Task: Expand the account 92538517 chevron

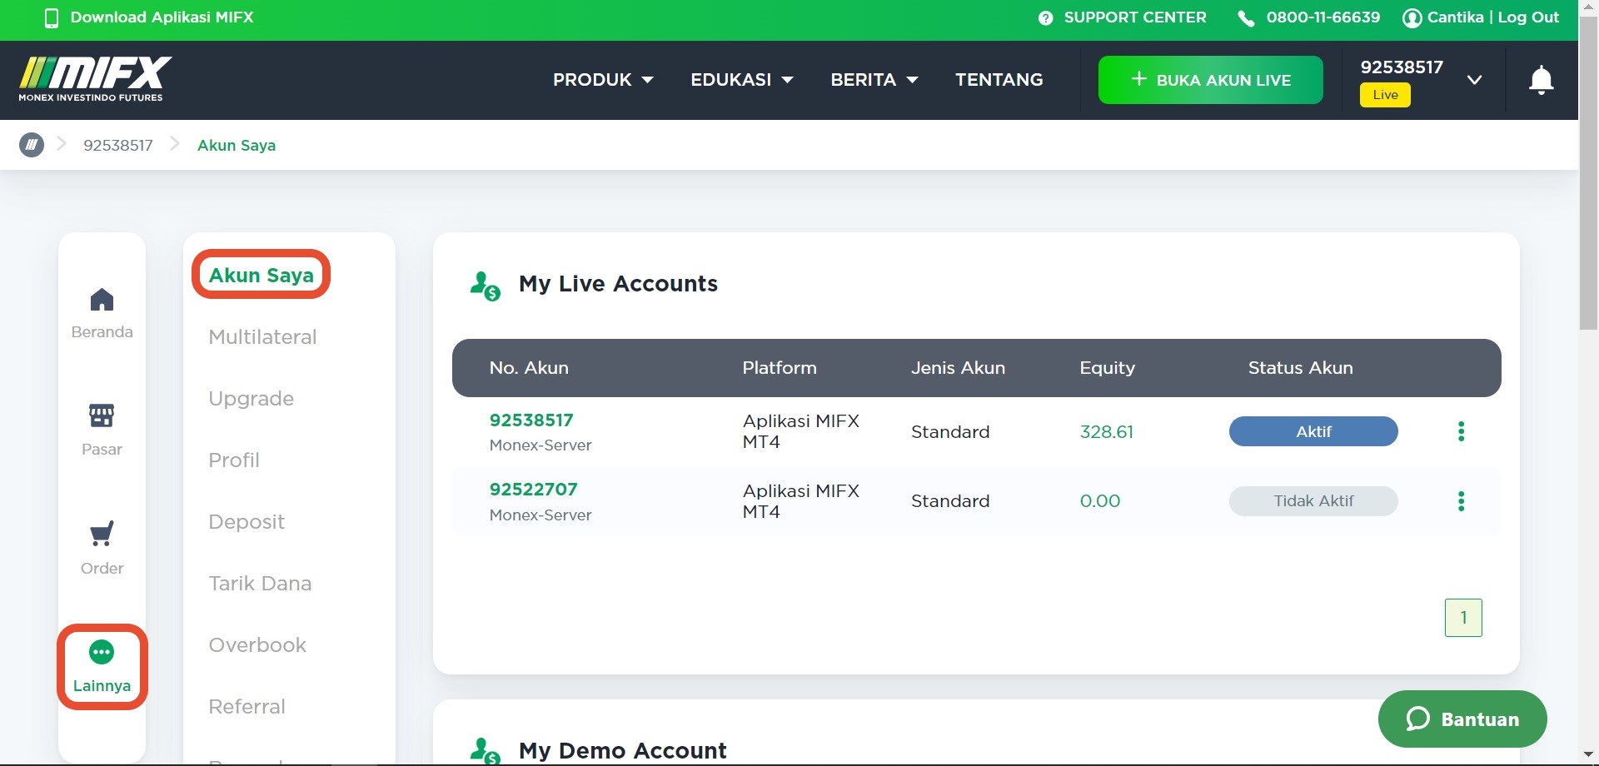Action: [x=1474, y=80]
